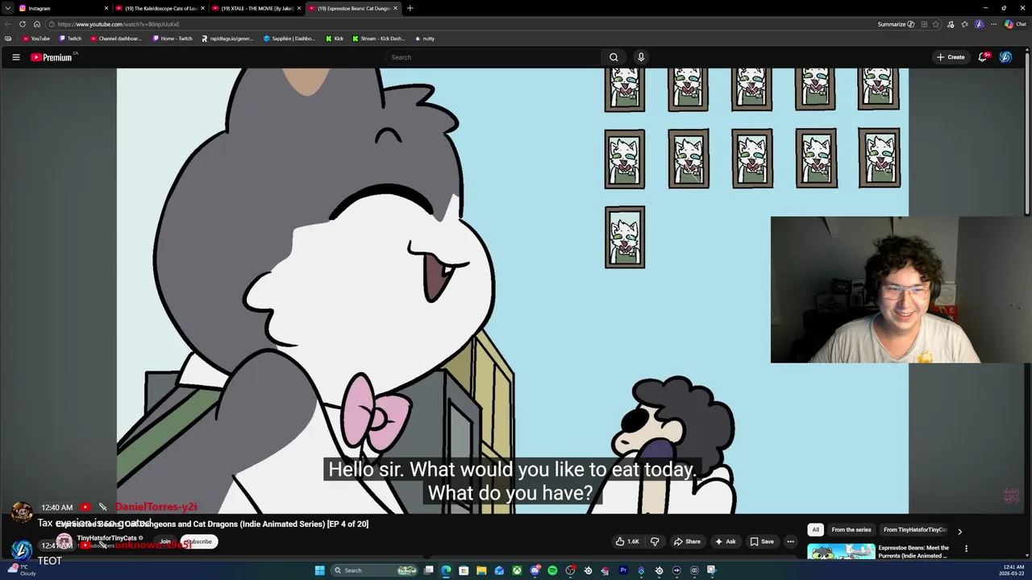Open the YouTube account avatar menu
The width and height of the screenshot is (1032, 580).
(x=1005, y=57)
